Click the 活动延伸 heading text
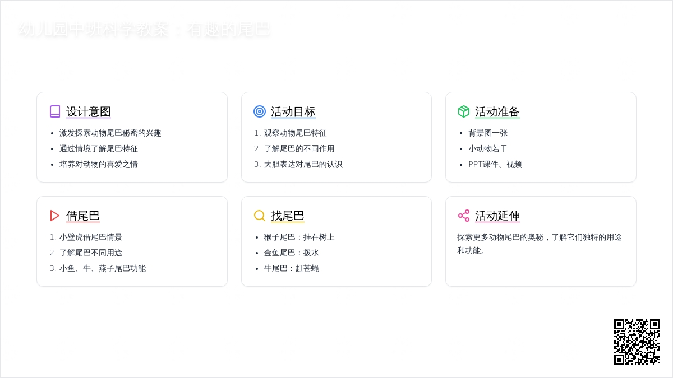This screenshot has height=378, width=673. click(x=497, y=216)
